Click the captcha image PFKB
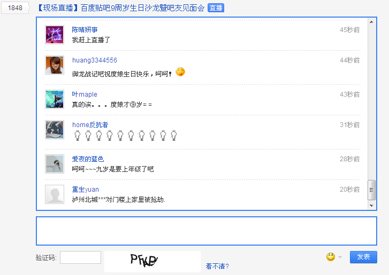This screenshot has width=389, height=275. click(152, 262)
